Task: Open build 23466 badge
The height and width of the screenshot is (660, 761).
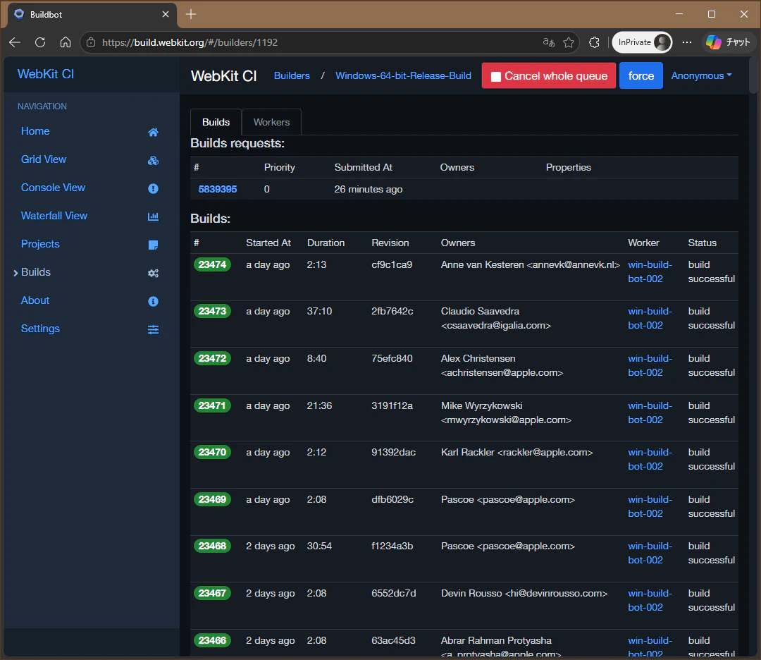Action: coord(212,640)
